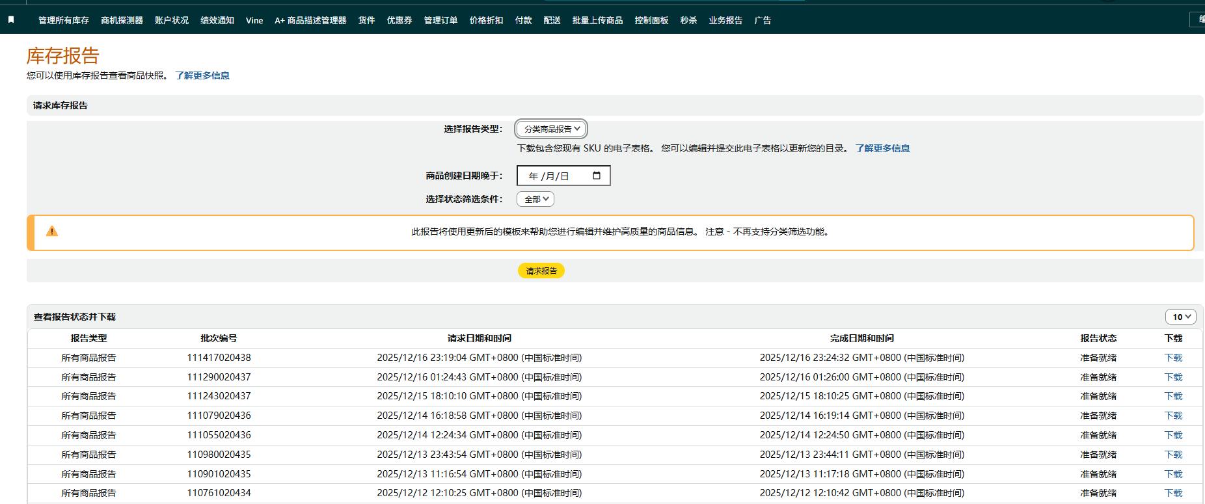Download the report with batch 110761020434
The width and height of the screenshot is (1205, 504).
[x=1173, y=493]
